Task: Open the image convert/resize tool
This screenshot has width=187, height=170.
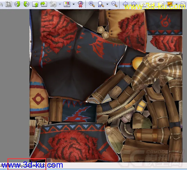Action: [53, 4]
